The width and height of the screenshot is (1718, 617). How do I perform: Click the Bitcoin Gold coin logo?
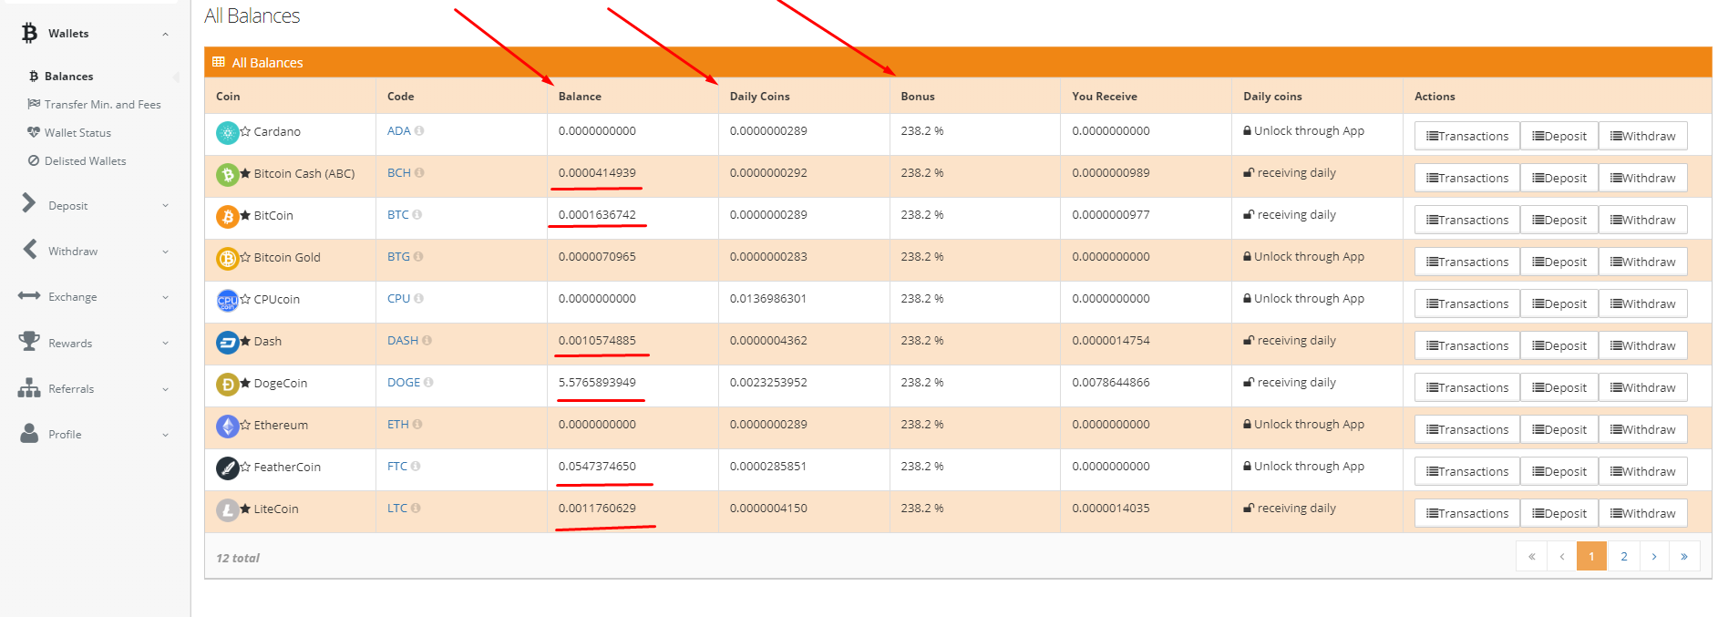tap(227, 259)
